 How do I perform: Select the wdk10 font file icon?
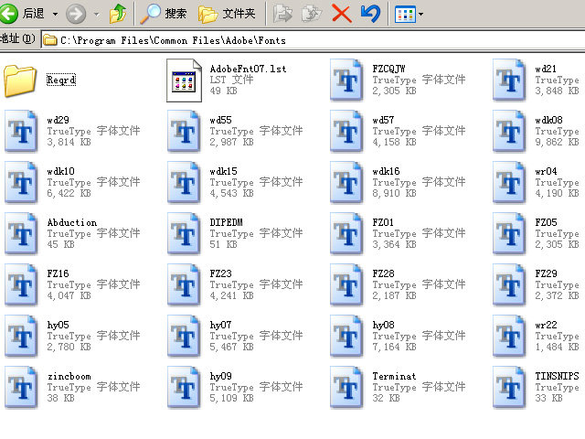pyautogui.click(x=21, y=182)
